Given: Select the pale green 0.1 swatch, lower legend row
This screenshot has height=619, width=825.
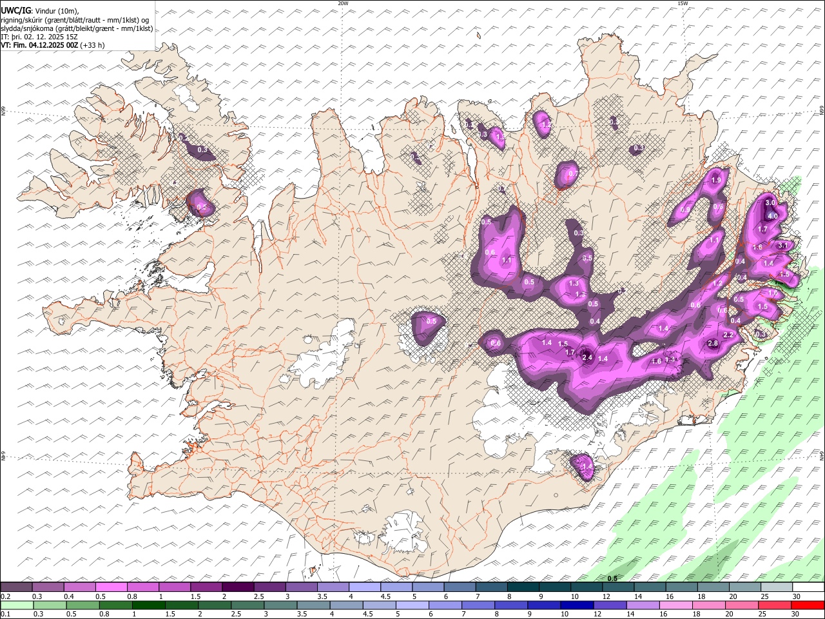Looking at the screenshot, I should (17, 605).
